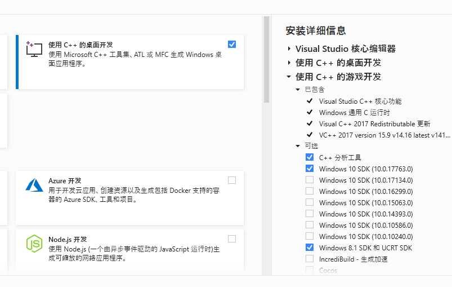452x287 pixels.
Task: Click the 安装详细信息 heading
Action: click(x=316, y=30)
